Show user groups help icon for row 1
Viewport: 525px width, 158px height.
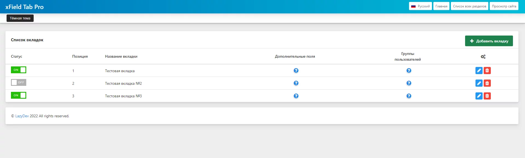tap(408, 71)
